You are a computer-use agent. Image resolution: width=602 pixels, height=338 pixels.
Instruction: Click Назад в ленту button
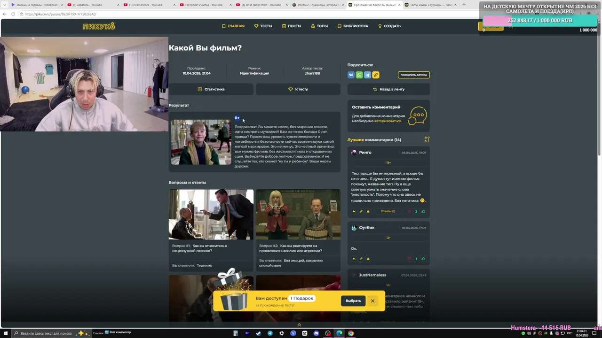388,89
